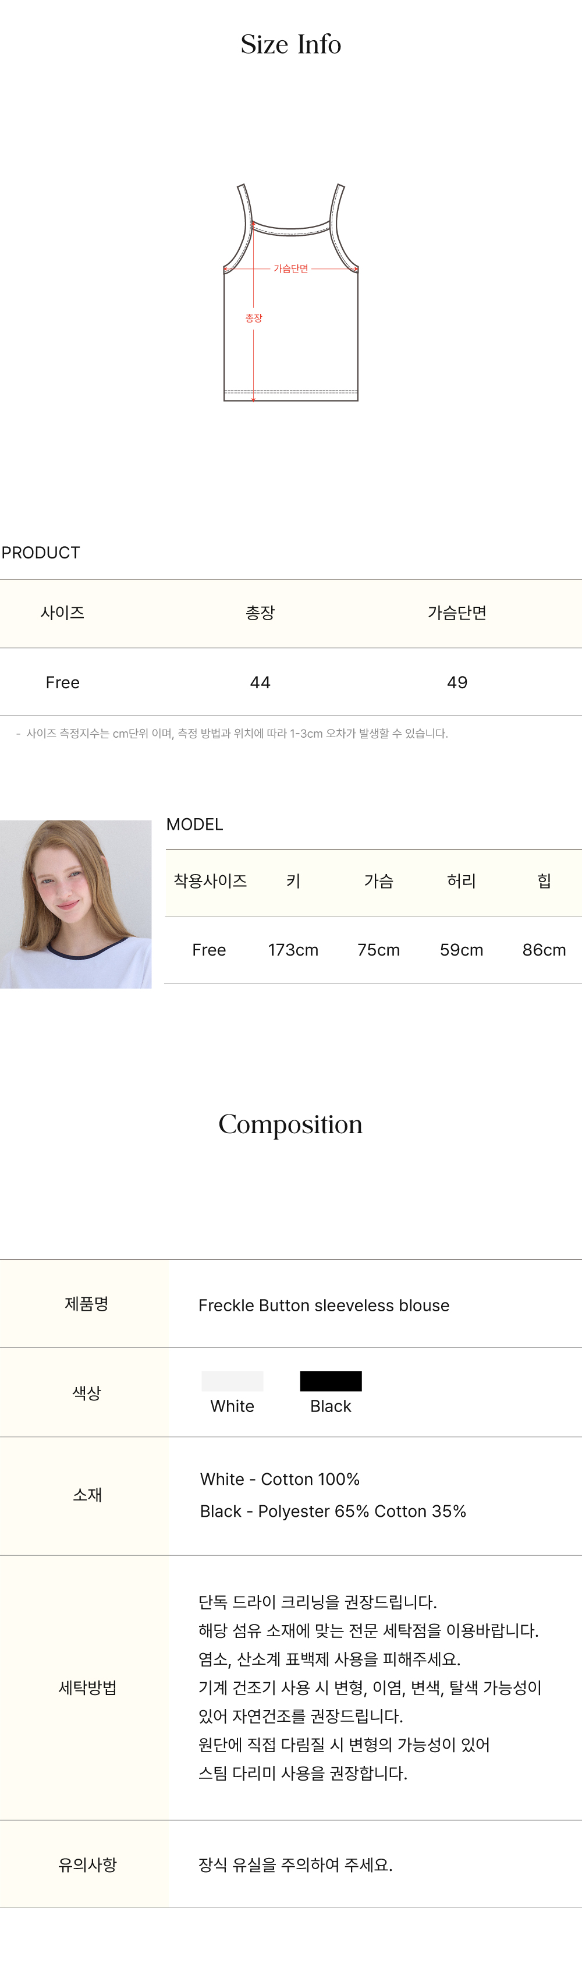The width and height of the screenshot is (582, 1985).
Task: Open the model portrait photo
Action: [76, 904]
